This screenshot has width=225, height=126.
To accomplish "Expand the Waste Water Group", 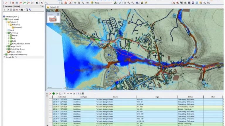I will 6,49.
